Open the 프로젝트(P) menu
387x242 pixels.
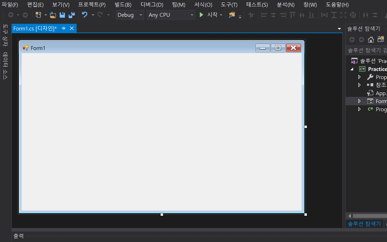coord(92,5)
